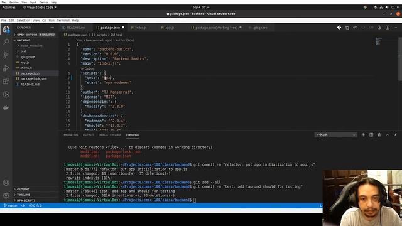The height and width of the screenshot is (226, 402).
Task: Open the File menu in VS Code
Action: (4, 21)
